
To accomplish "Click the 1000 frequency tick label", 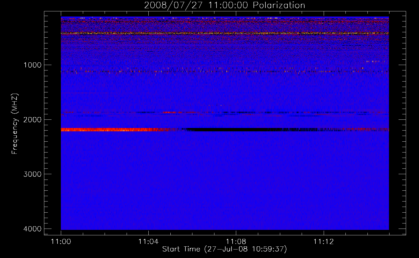I will 32,65.
